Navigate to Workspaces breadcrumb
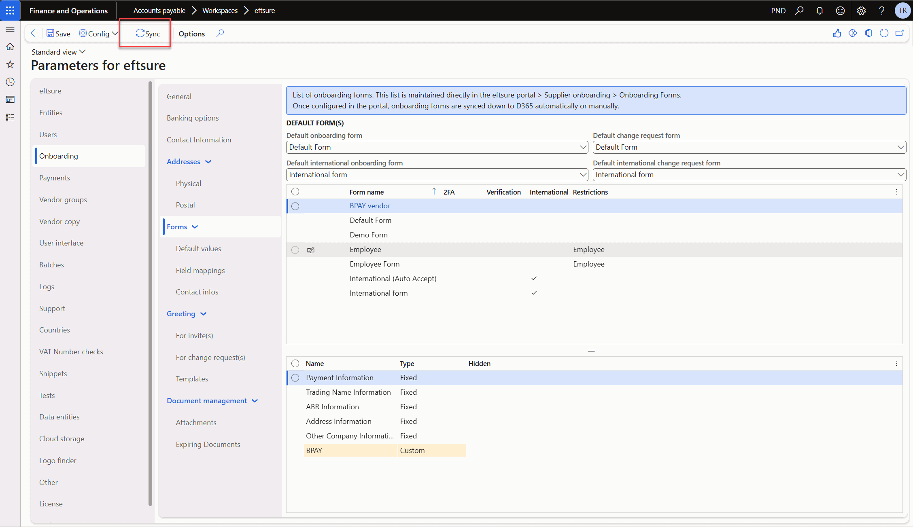 (220, 11)
